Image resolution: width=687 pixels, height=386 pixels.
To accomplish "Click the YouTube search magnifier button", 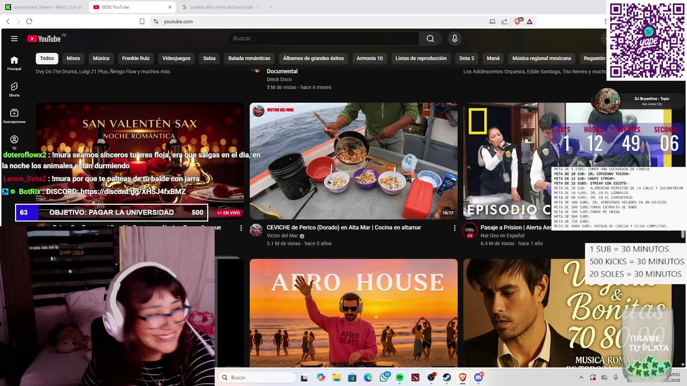I will pos(430,39).
